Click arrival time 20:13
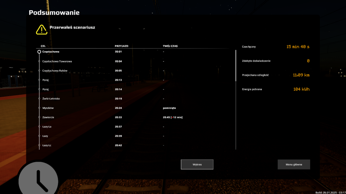Image resolution: width=346 pixels, height=194 pixels. pos(118,80)
